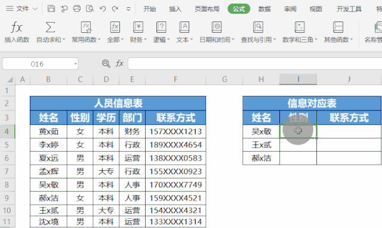Image resolution: width=382 pixels, height=228 pixels.
Task: Open the 日期和时间 functions icon
Action: point(216,27)
